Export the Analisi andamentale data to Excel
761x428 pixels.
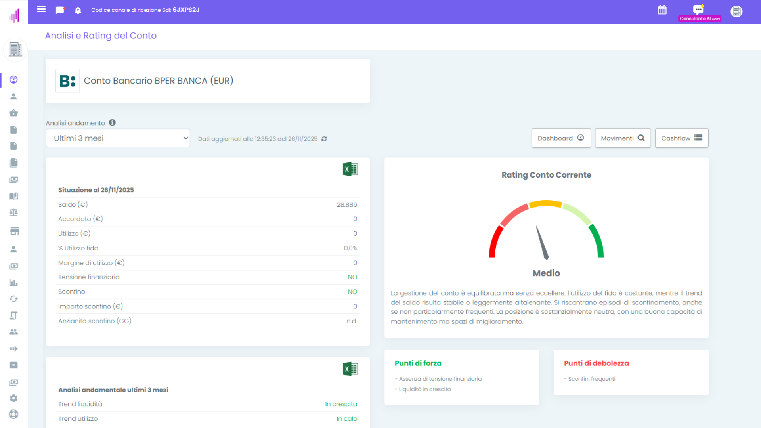point(350,369)
